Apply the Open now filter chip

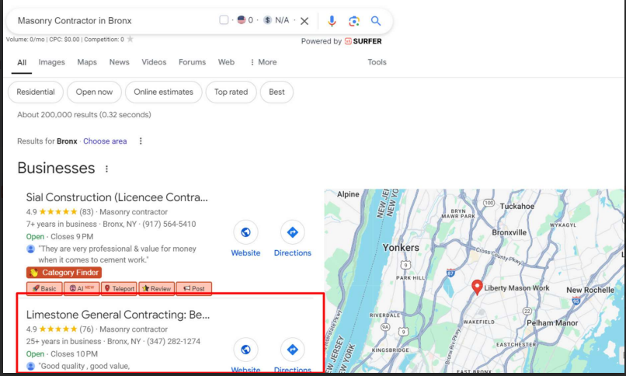94,92
